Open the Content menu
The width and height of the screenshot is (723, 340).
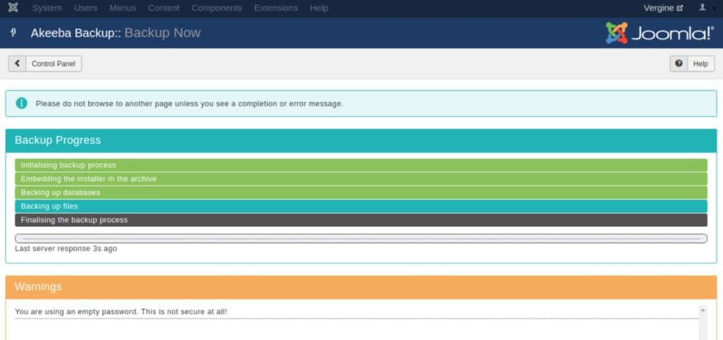164,8
